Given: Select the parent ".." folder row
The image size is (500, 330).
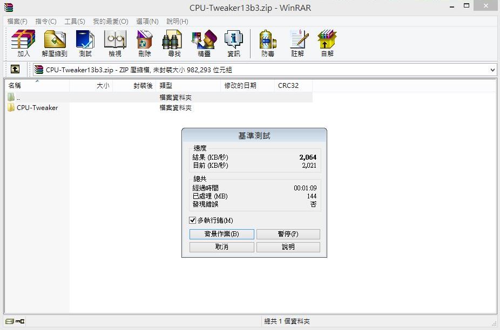Looking at the screenshot, I should tap(159, 97).
